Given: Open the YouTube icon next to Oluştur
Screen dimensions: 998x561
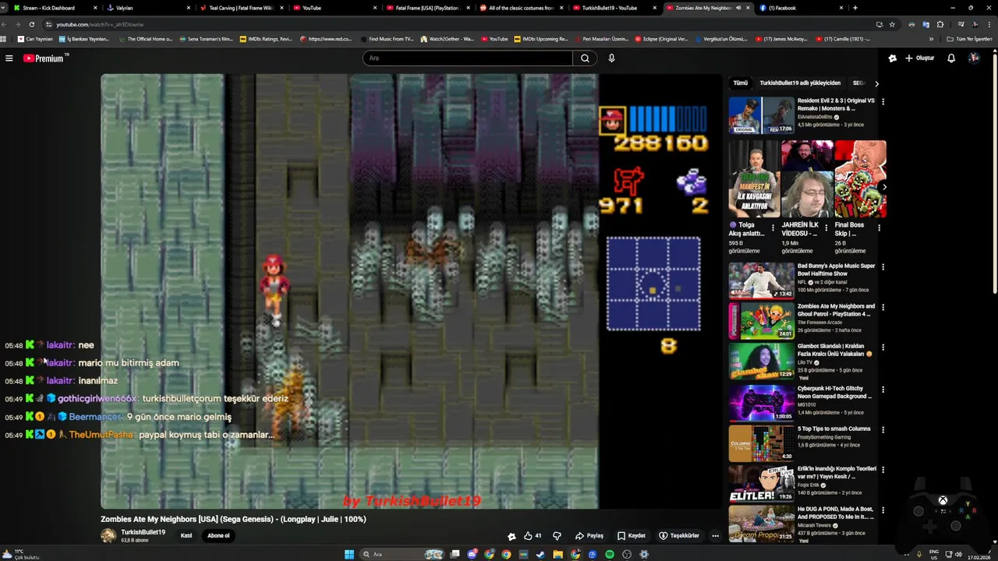Looking at the screenshot, I should (x=893, y=58).
